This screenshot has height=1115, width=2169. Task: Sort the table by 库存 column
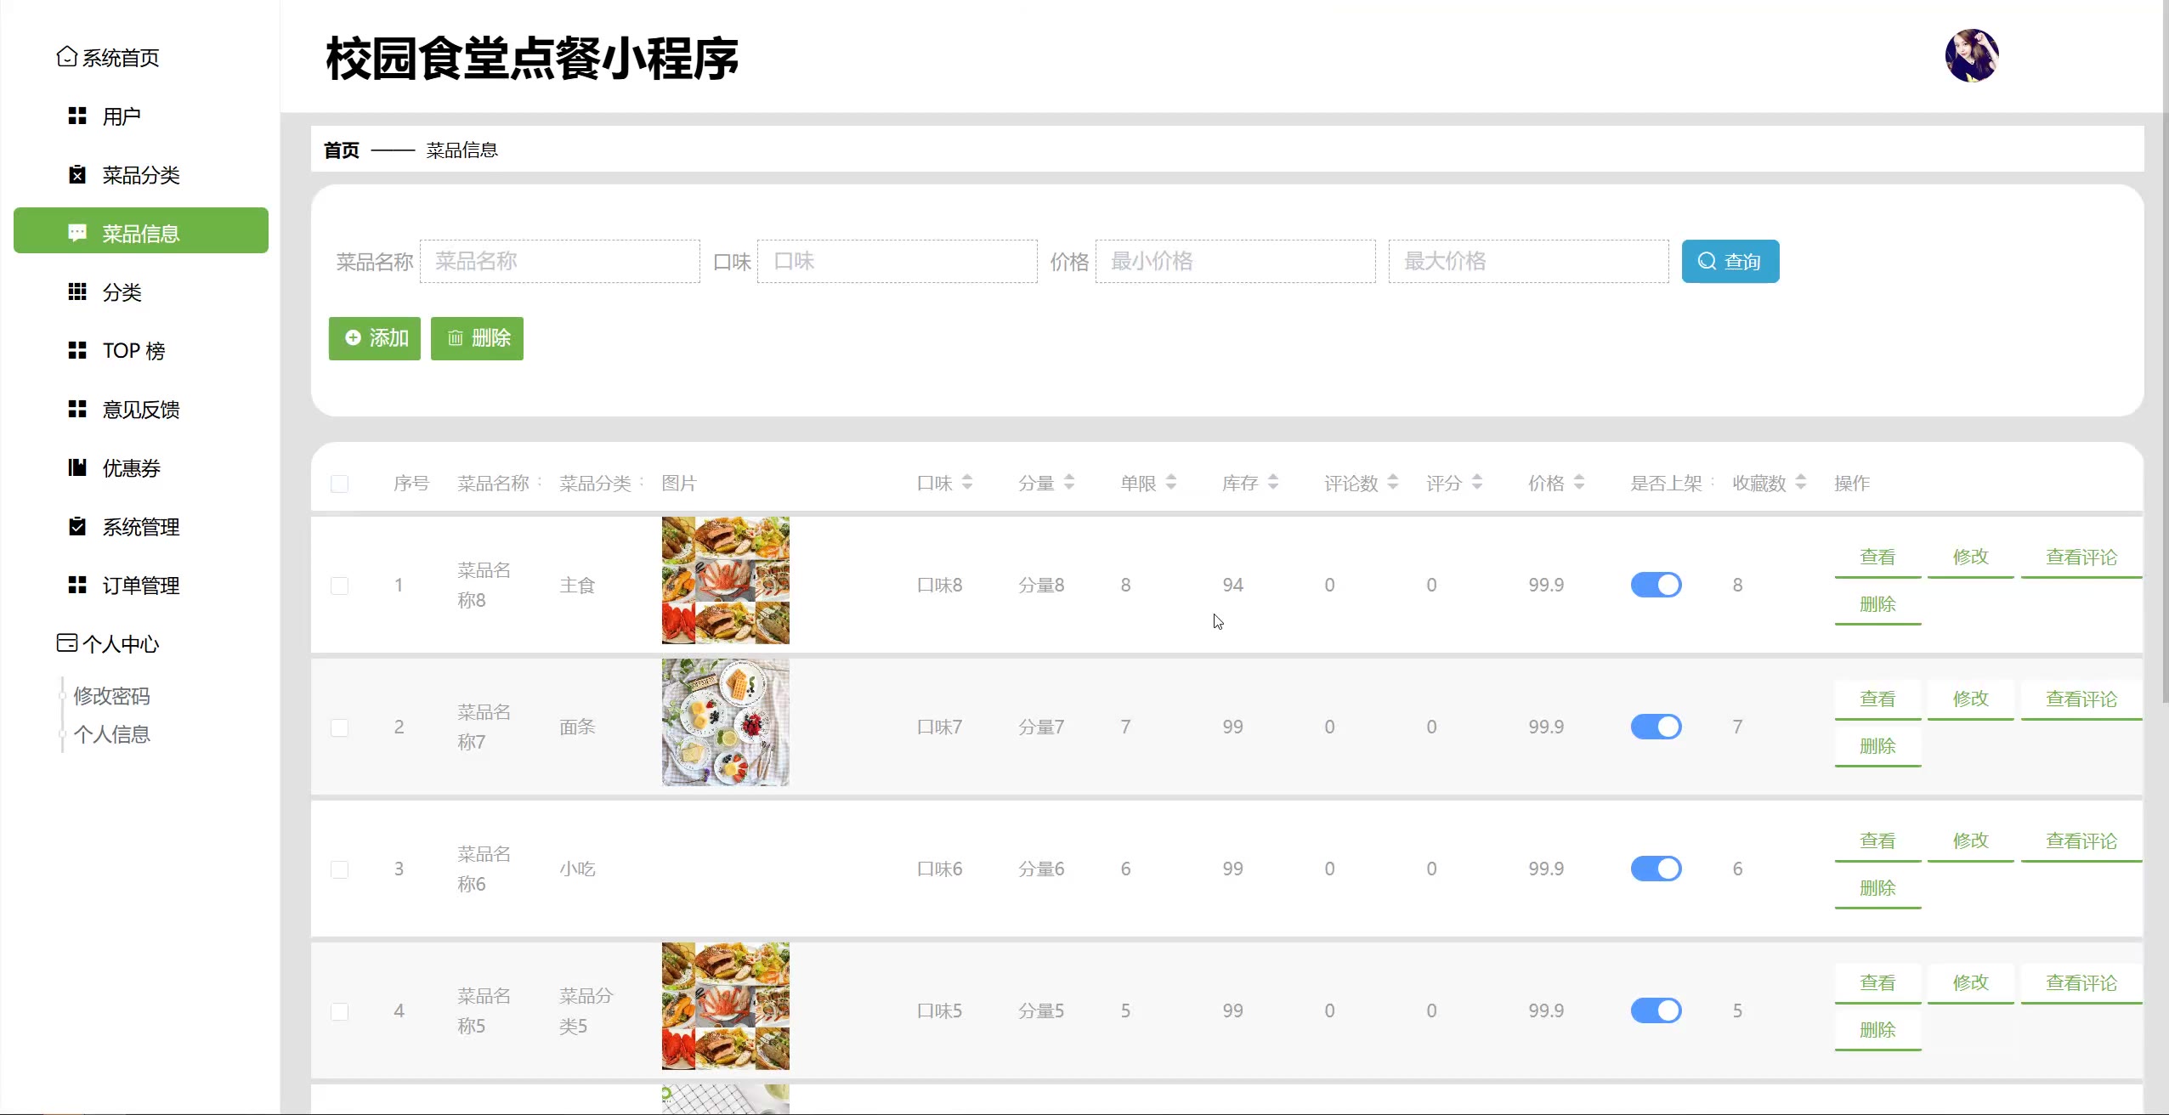pyautogui.click(x=1272, y=482)
